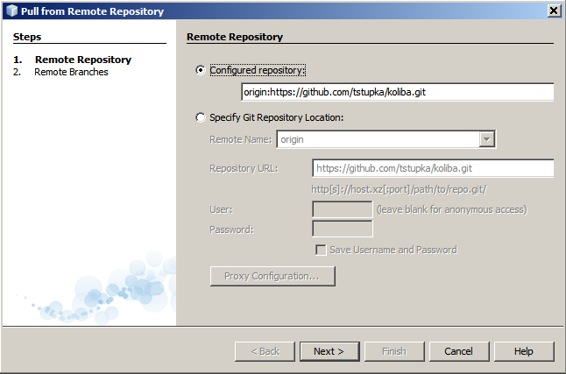Select the Configured repository radio button
The width and height of the screenshot is (566, 374).
point(202,69)
